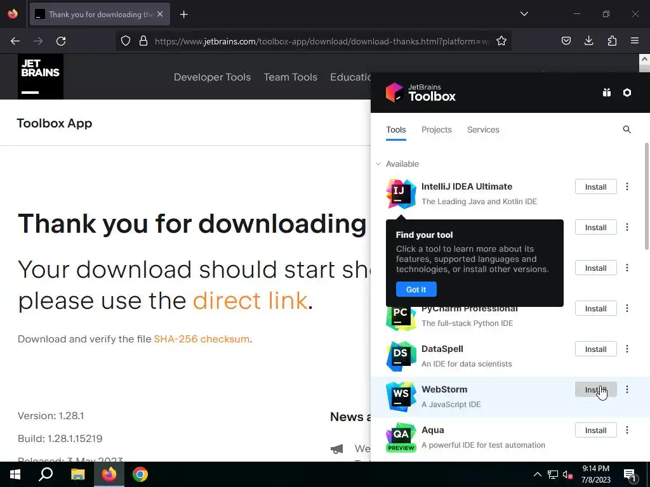Click the DataSpell tool name

click(442, 349)
